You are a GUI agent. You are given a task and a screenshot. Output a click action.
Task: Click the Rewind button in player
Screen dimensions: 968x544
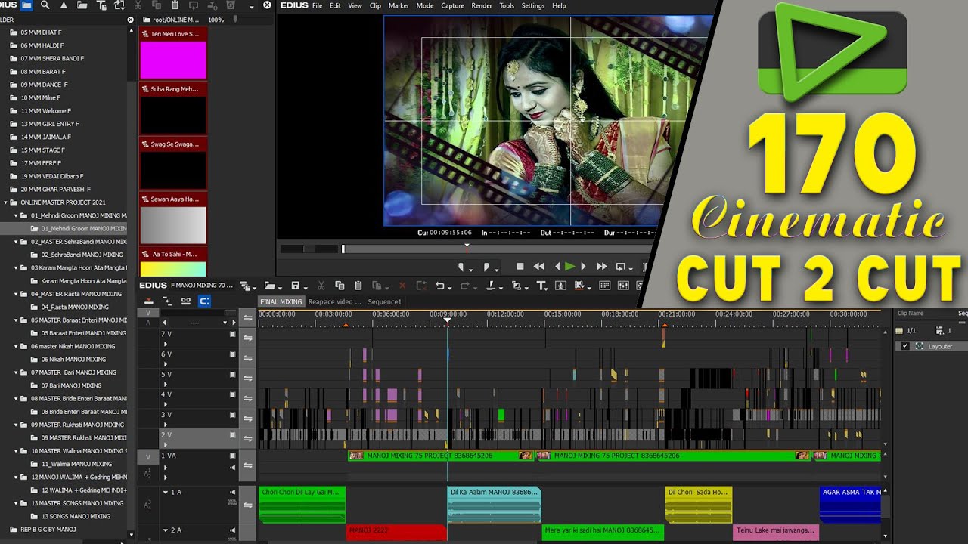point(539,266)
